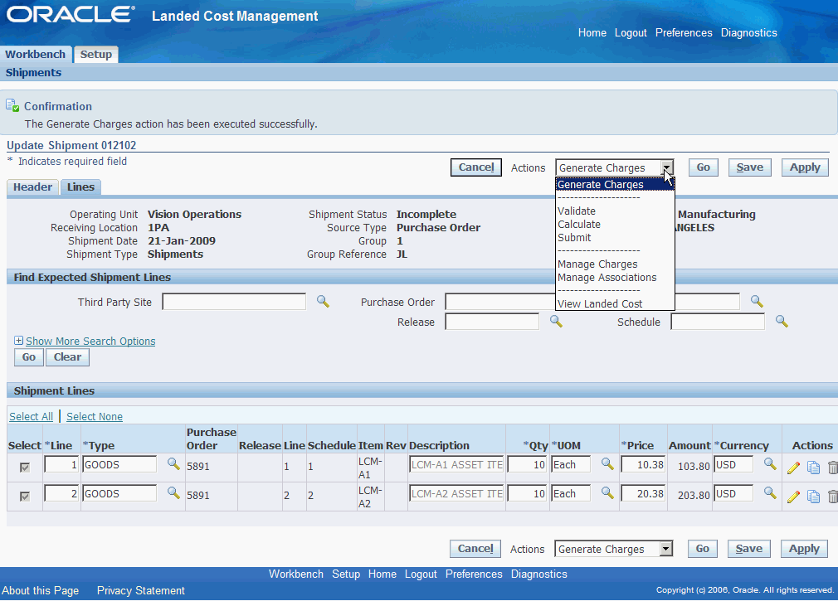This screenshot has height=601, width=838.
Task: Click Logout in top header
Action: (631, 32)
